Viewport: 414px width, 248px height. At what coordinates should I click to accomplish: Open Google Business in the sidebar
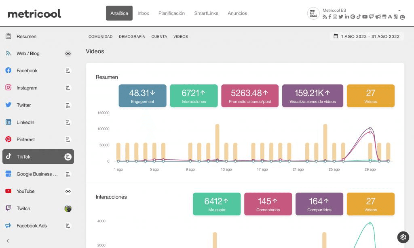point(38,174)
